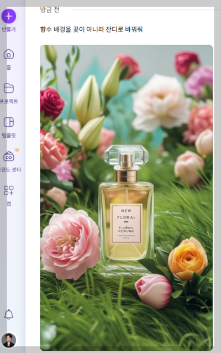Open notifications bell icon
The width and height of the screenshot is (221, 353).
coord(8,314)
